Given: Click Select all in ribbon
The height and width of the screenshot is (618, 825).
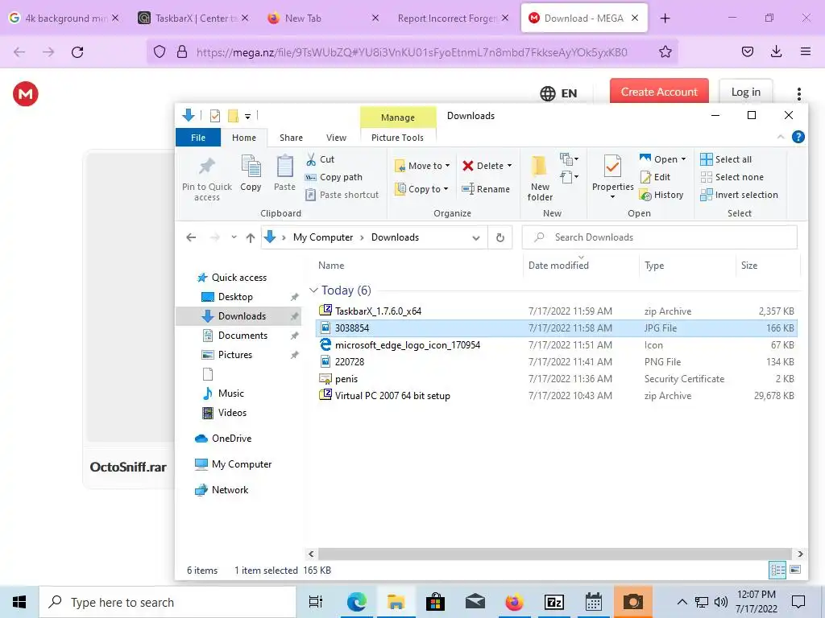Looking at the screenshot, I should 726,159.
